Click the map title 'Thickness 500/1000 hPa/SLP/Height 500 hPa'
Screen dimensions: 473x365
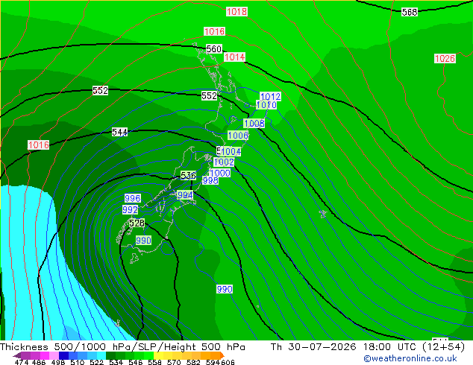pos(122,347)
